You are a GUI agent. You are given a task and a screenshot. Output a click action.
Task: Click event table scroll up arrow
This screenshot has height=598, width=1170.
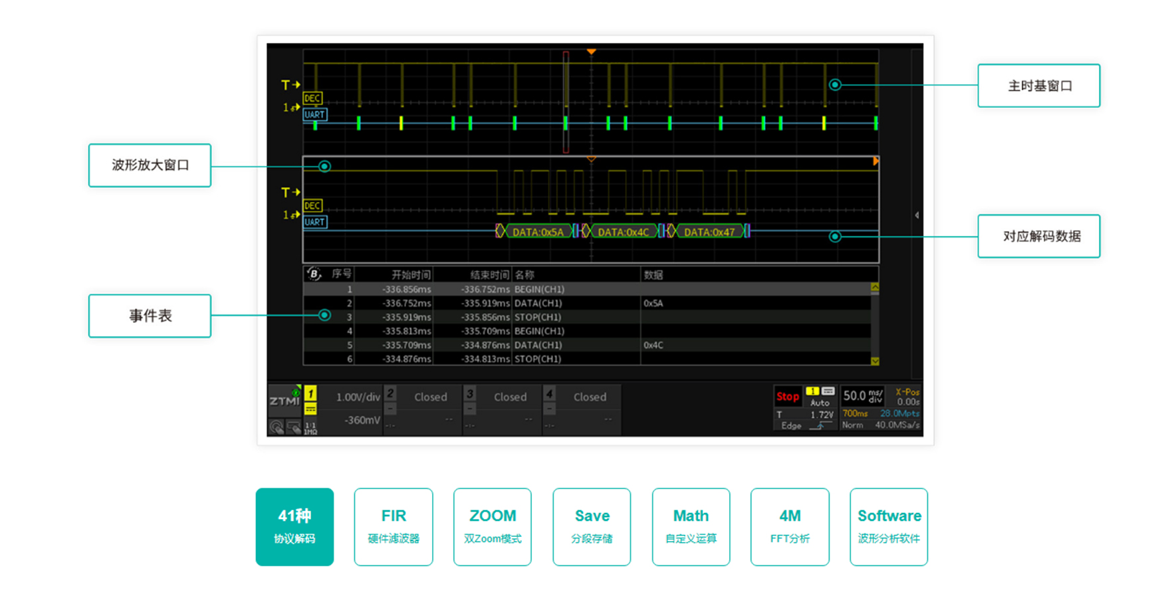point(875,288)
